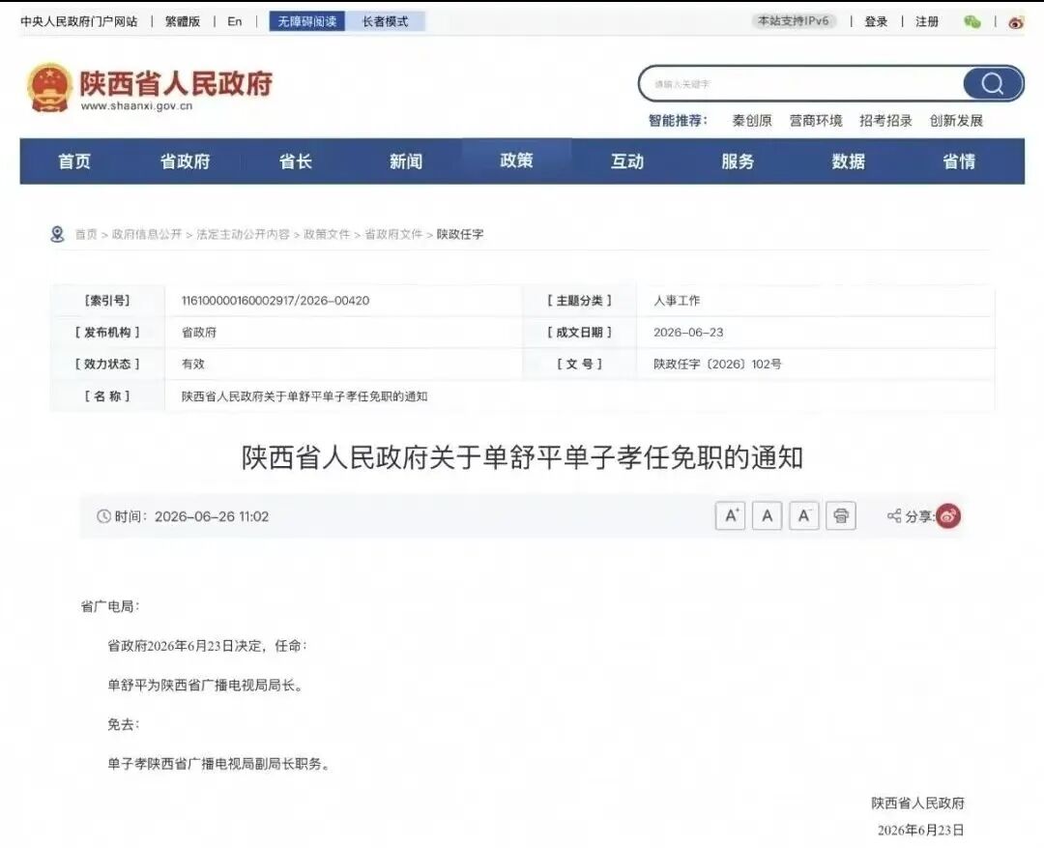This screenshot has width=1044, height=848.
Task: Share to Weibo via red icon
Action: coord(948,515)
